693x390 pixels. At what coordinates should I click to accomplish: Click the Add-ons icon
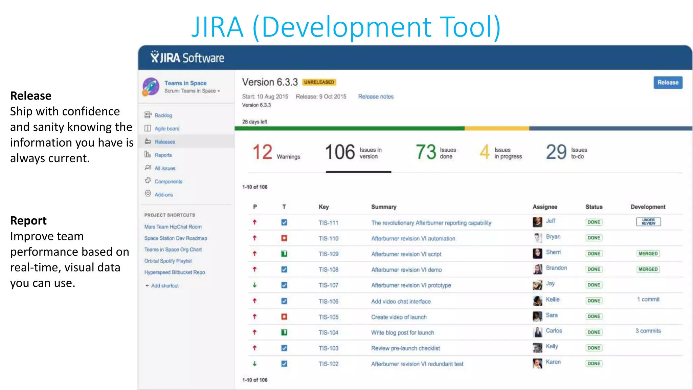(x=148, y=194)
